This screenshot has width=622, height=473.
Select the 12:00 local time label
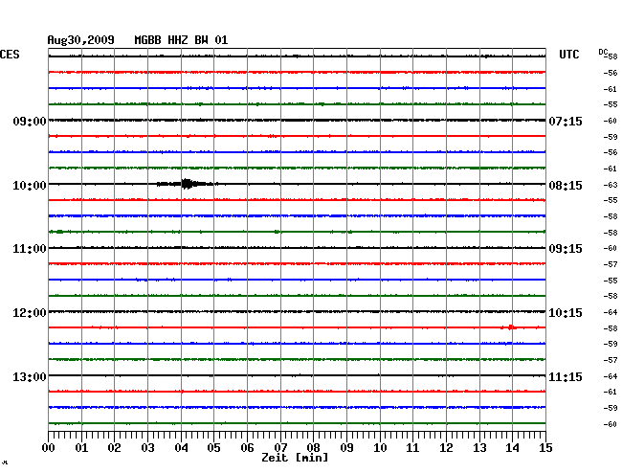30,313
